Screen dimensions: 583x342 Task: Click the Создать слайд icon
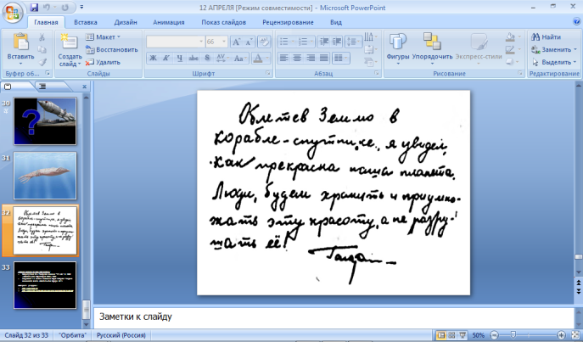[69, 42]
